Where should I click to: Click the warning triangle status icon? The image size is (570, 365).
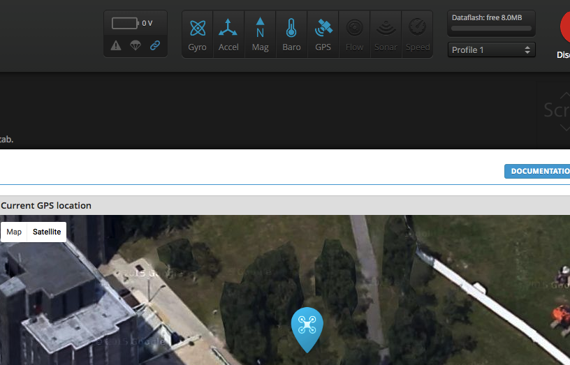[x=116, y=46]
